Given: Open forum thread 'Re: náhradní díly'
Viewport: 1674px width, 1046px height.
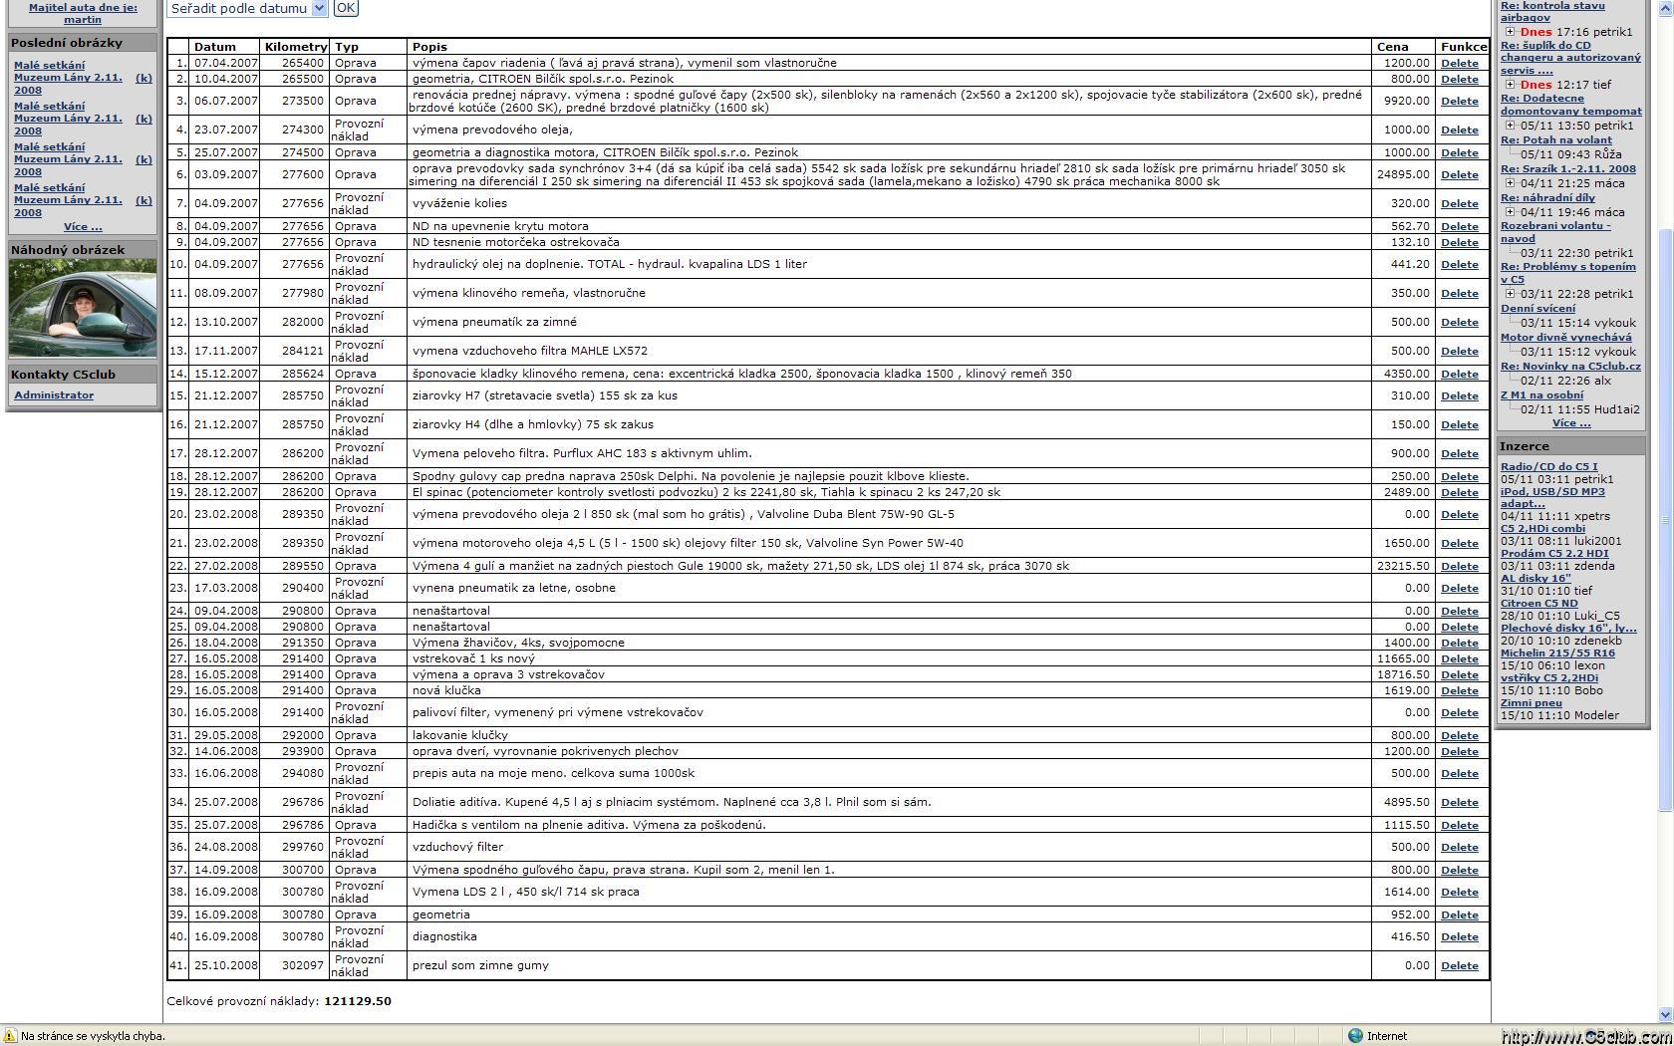Looking at the screenshot, I should [x=1547, y=198].
